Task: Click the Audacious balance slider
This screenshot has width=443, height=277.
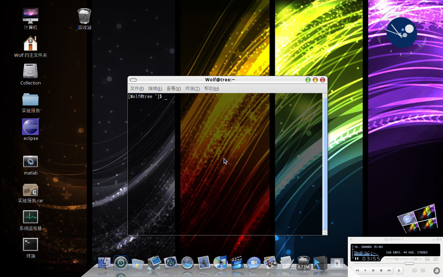Action: [x=416, y=259]
